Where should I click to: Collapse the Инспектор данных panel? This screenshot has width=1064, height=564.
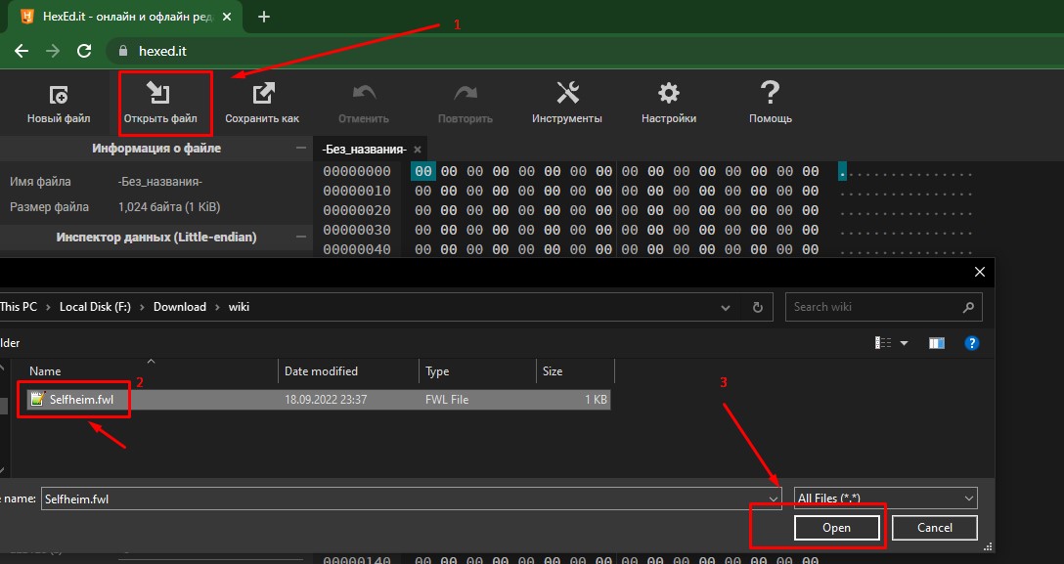[x=301, y=237]
